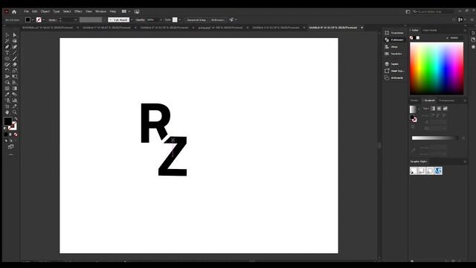Image resolution: width=476 pixels, height=268 pixels.
Task: Open the control bar Fill dropdown
Action: tap(33, 20)
